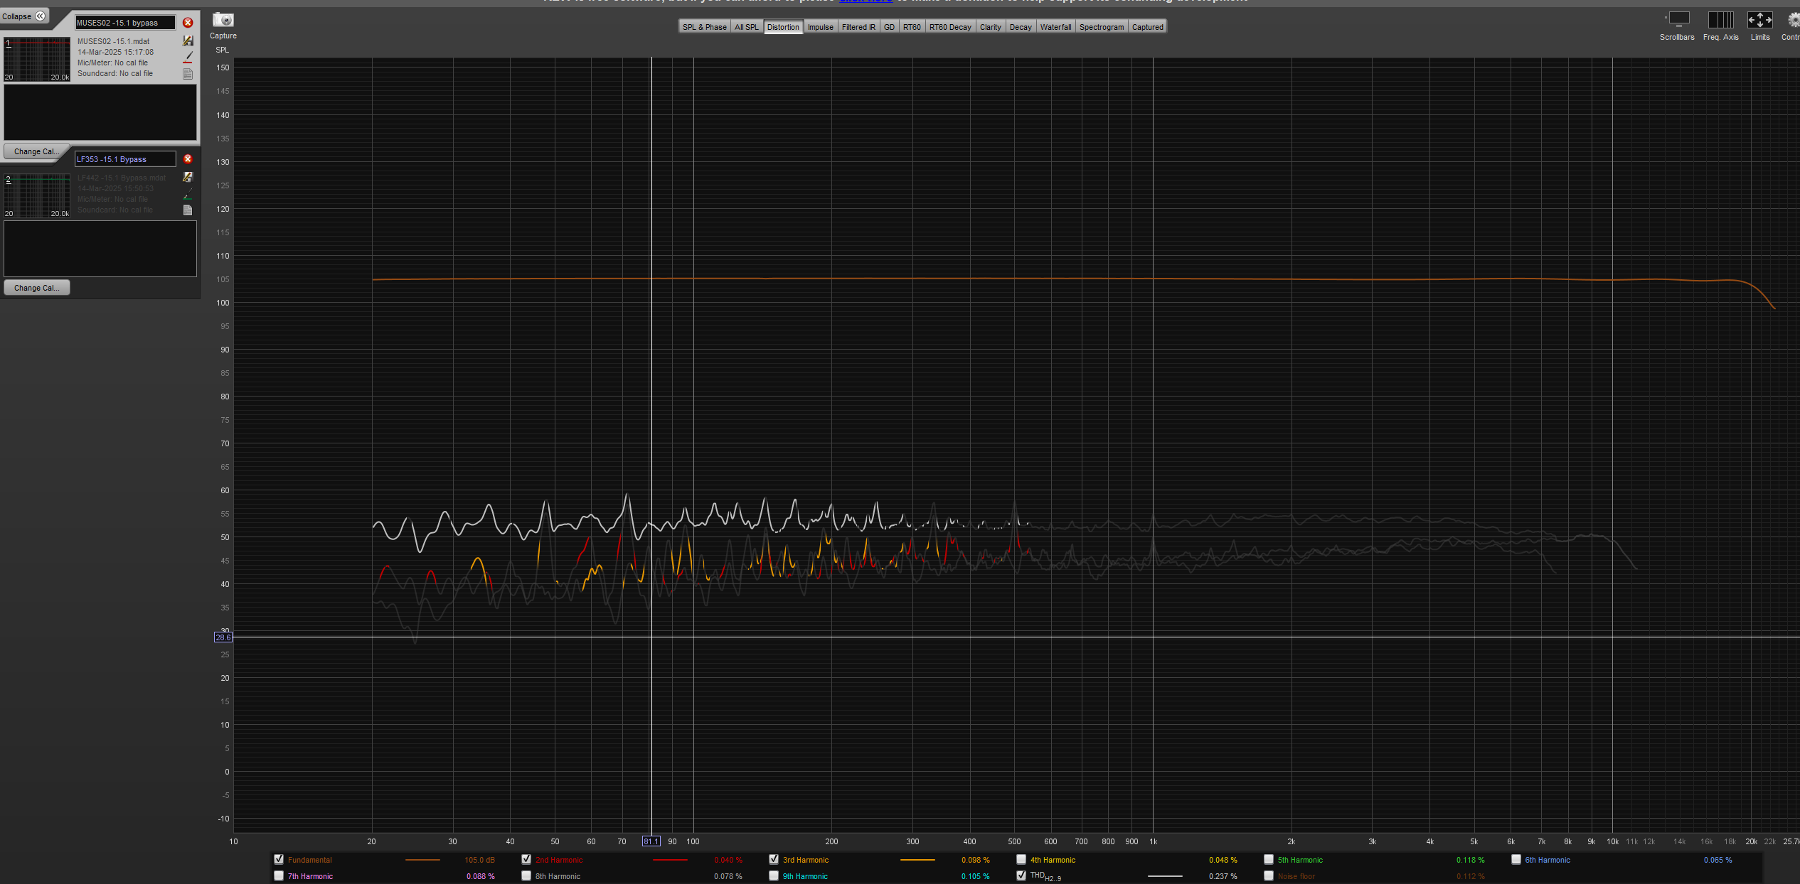Image resolution: width=1800 pixels, height=884 pixels.
Task: Remove the LF353 -15.1 Bypass measurement
Action: coord(188,159)
